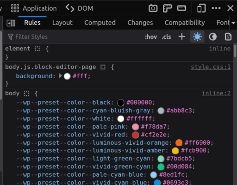Open the pale-pink #f78da7 swatch
Viewport: 237px width, 185px height.
135,127
